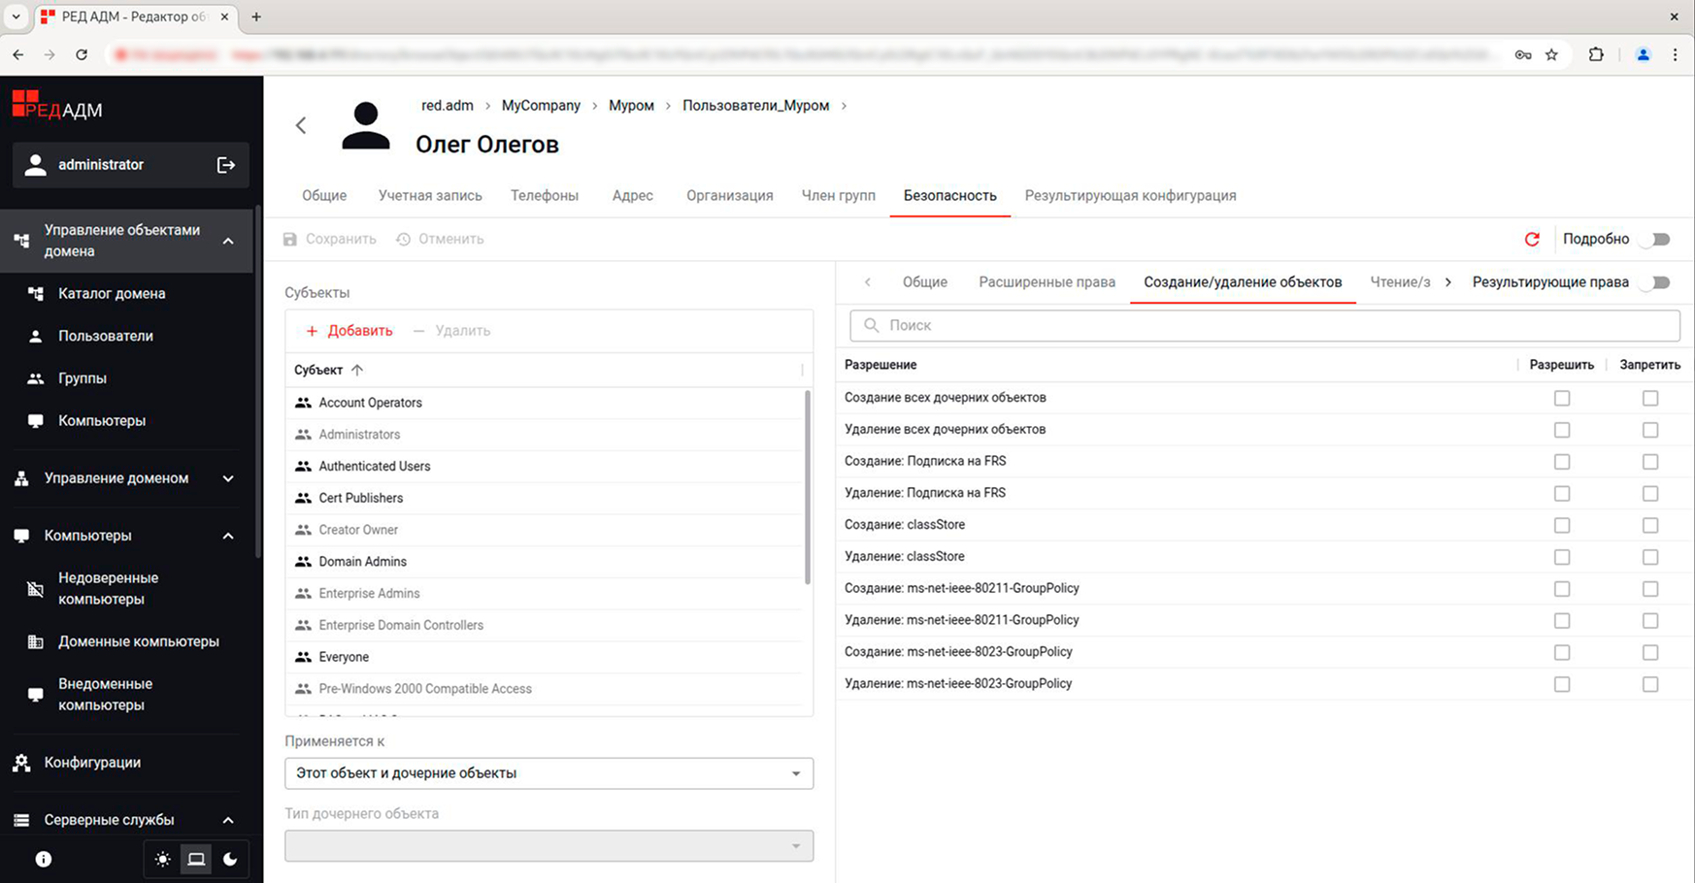The width and height of the screenshot is (1695, 883).
Task: Select the Account Operators subject row
Action: point(545,403)
